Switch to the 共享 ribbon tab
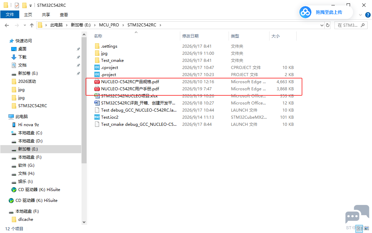The width and height of the screenshot is (372, 233). point(46,15)
